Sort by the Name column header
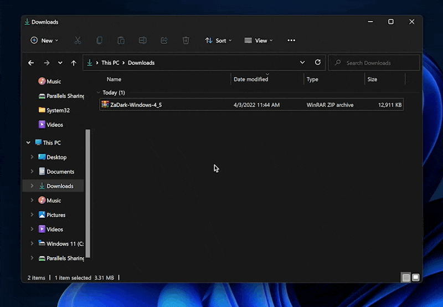 [114, 79]
